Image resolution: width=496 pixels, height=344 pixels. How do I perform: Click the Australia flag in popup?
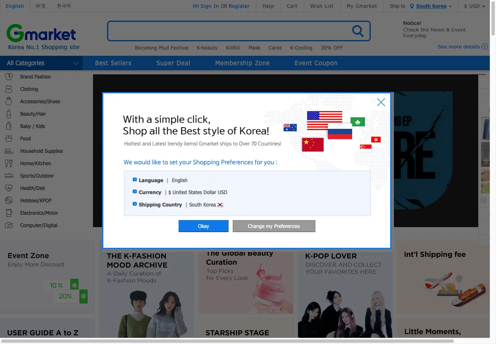pyautogui.click(x=290, y=128)
